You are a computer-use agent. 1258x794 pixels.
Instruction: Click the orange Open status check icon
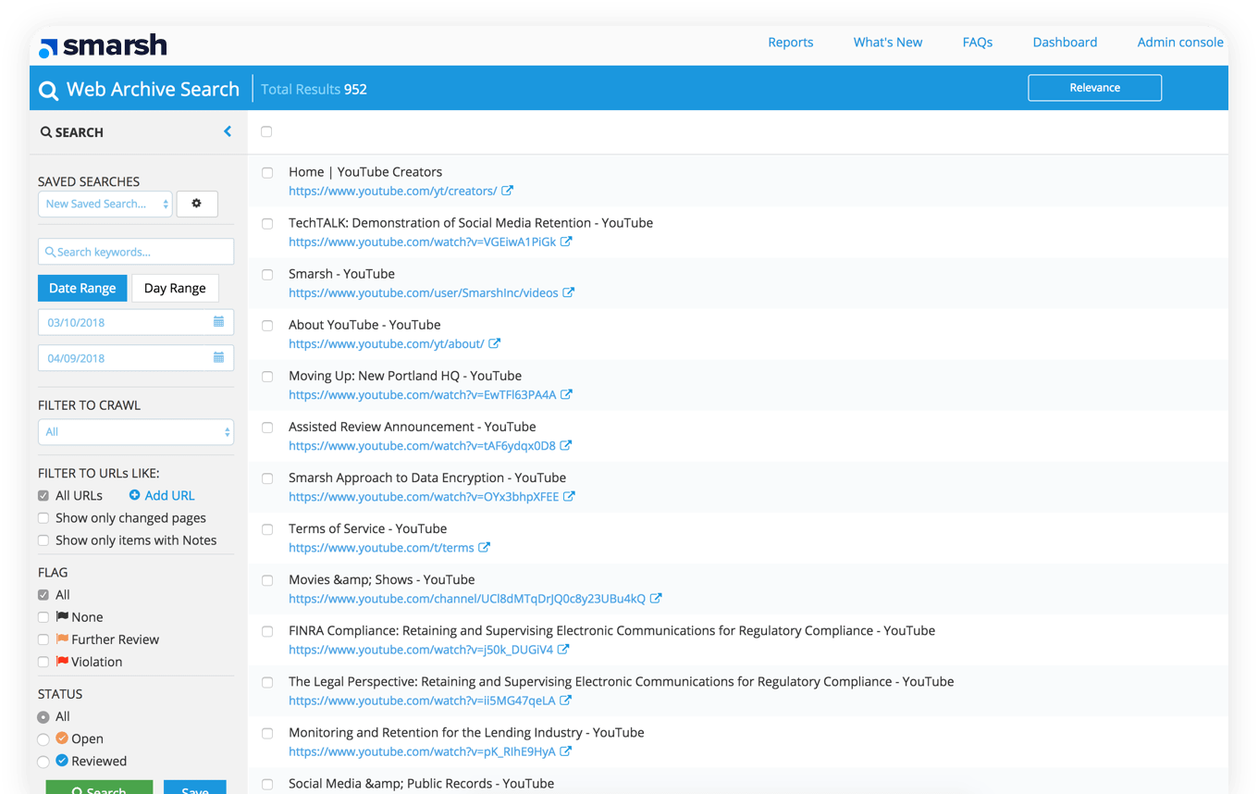click(62, 738)
